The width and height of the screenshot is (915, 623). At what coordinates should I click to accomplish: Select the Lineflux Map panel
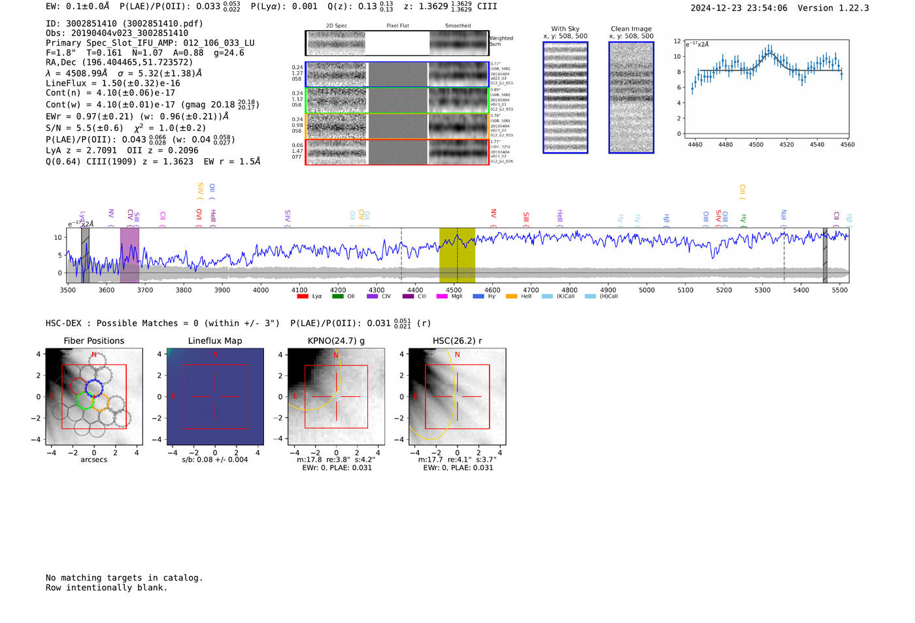coord(215,397)
